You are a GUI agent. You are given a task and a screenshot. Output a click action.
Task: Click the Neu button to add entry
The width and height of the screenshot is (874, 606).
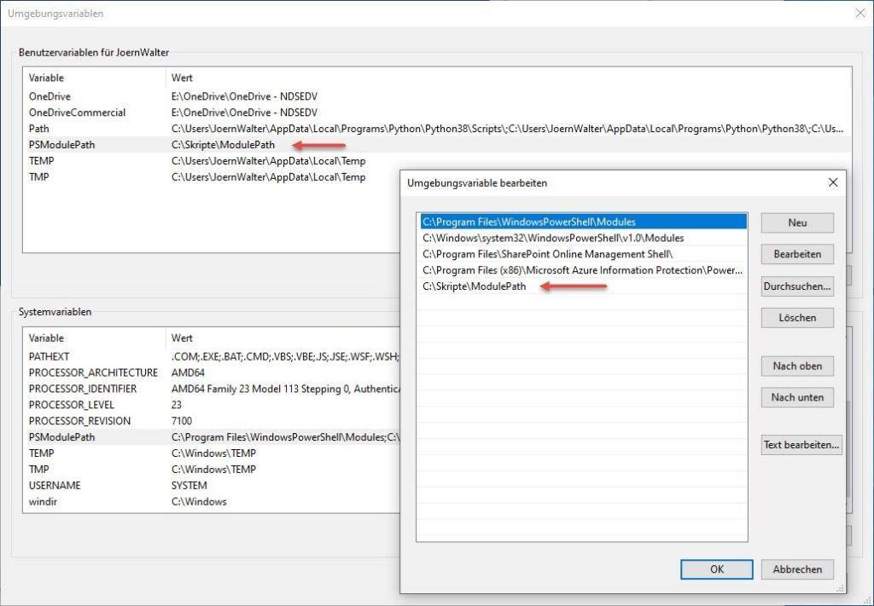click(796, 222)
